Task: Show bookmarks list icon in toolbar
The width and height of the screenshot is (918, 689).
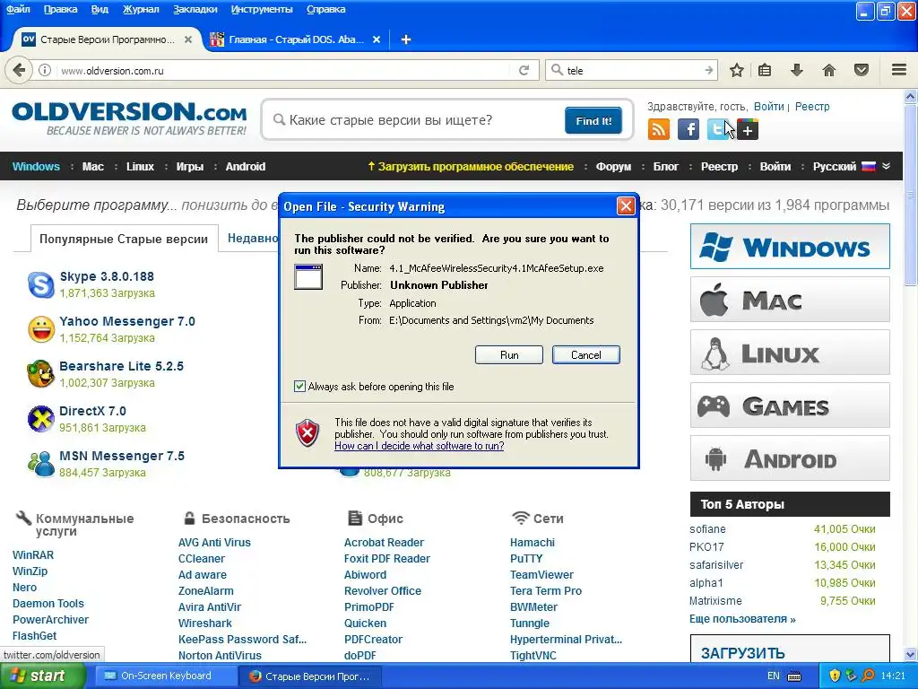Action: (x=765, y=70)
